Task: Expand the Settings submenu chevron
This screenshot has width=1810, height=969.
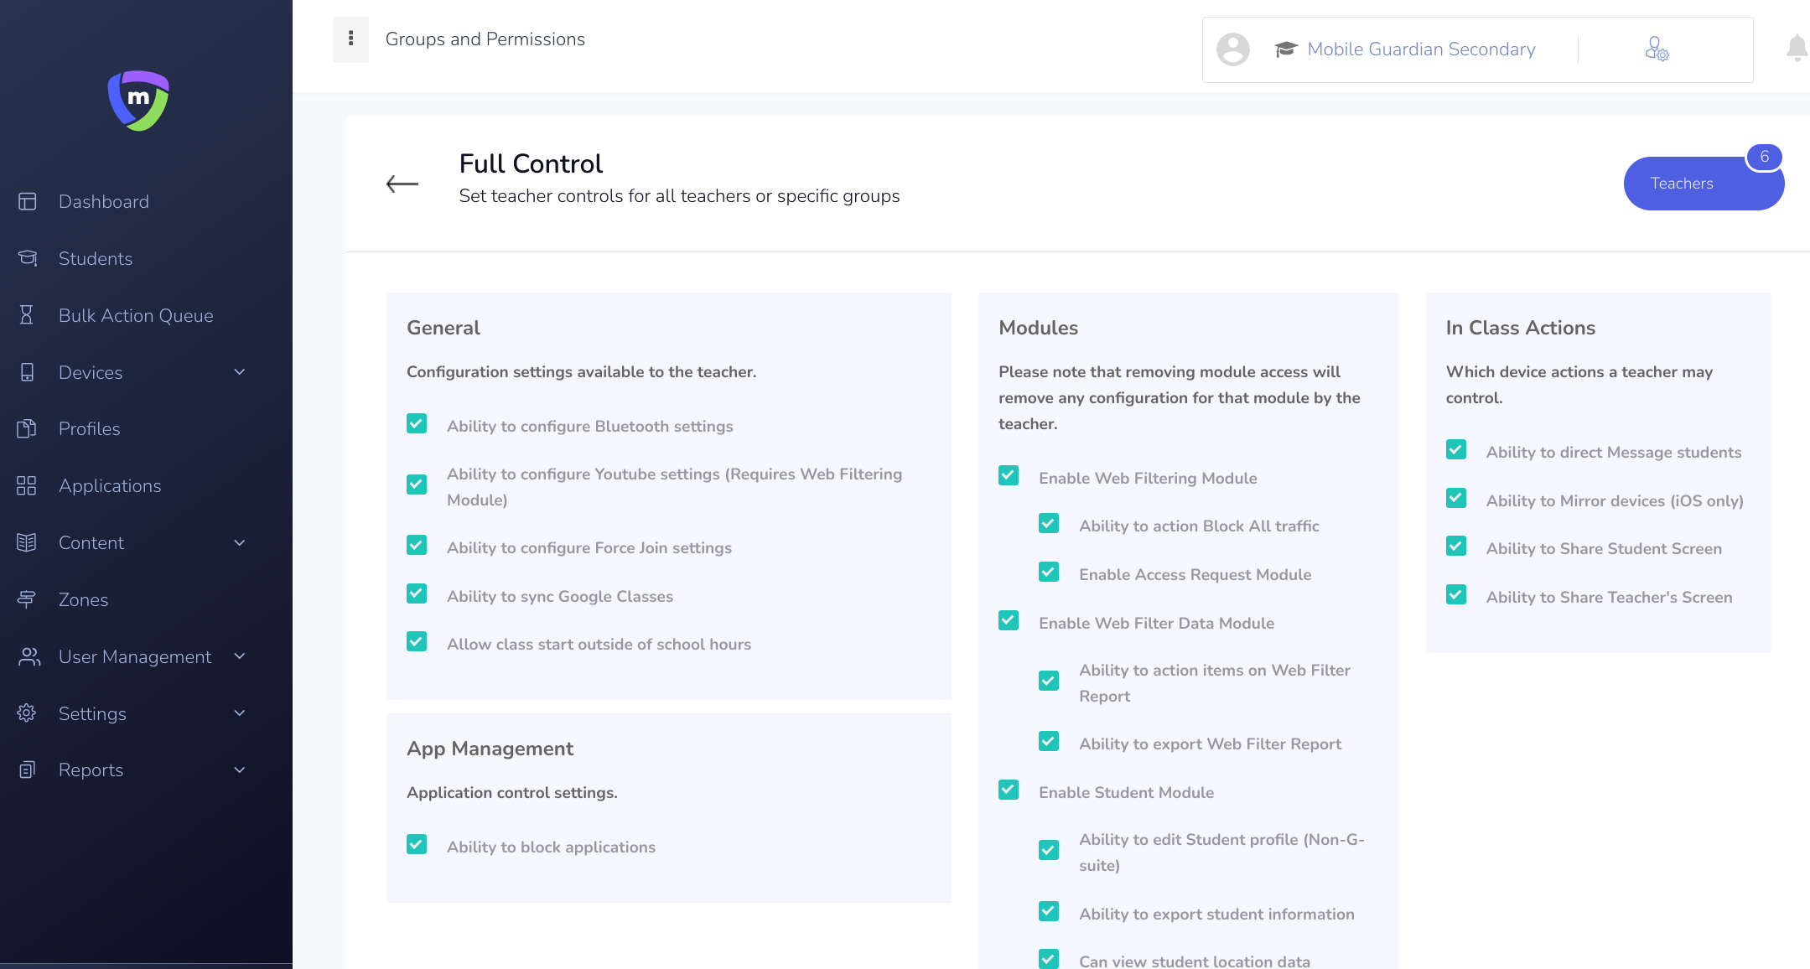Action: click(x=240, y=713)
